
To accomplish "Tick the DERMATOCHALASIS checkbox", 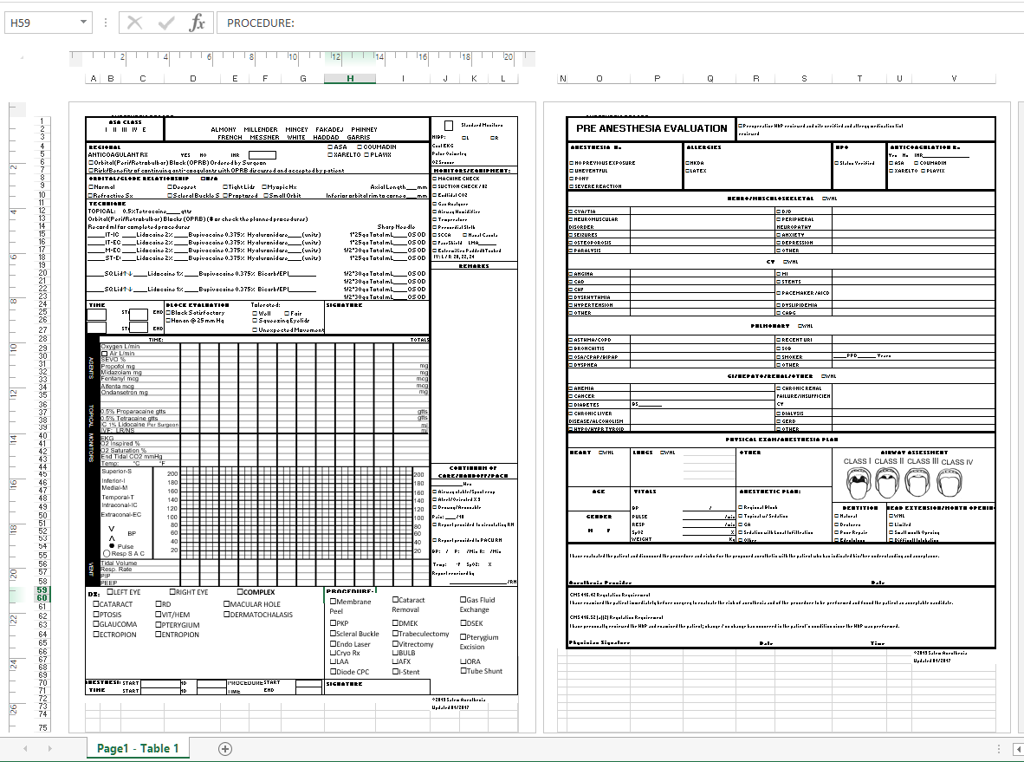I will pos(227,615).
